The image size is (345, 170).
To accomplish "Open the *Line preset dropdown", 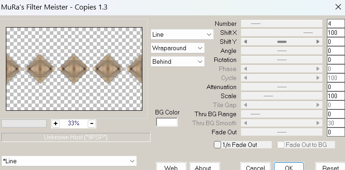I will click(x=69, y=161).
